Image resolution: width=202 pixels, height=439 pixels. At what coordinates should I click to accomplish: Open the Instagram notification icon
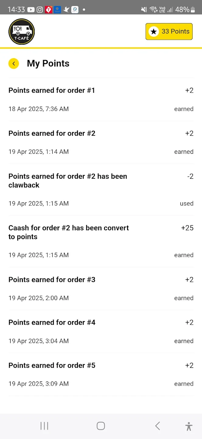coord(40,9)
